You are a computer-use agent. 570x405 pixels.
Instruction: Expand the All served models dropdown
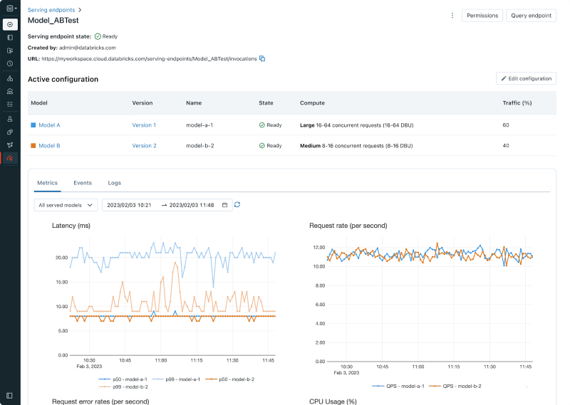66,205
